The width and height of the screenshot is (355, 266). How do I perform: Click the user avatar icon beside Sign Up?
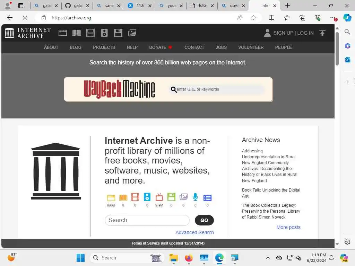pyautogui.click(x=267, y=33)
